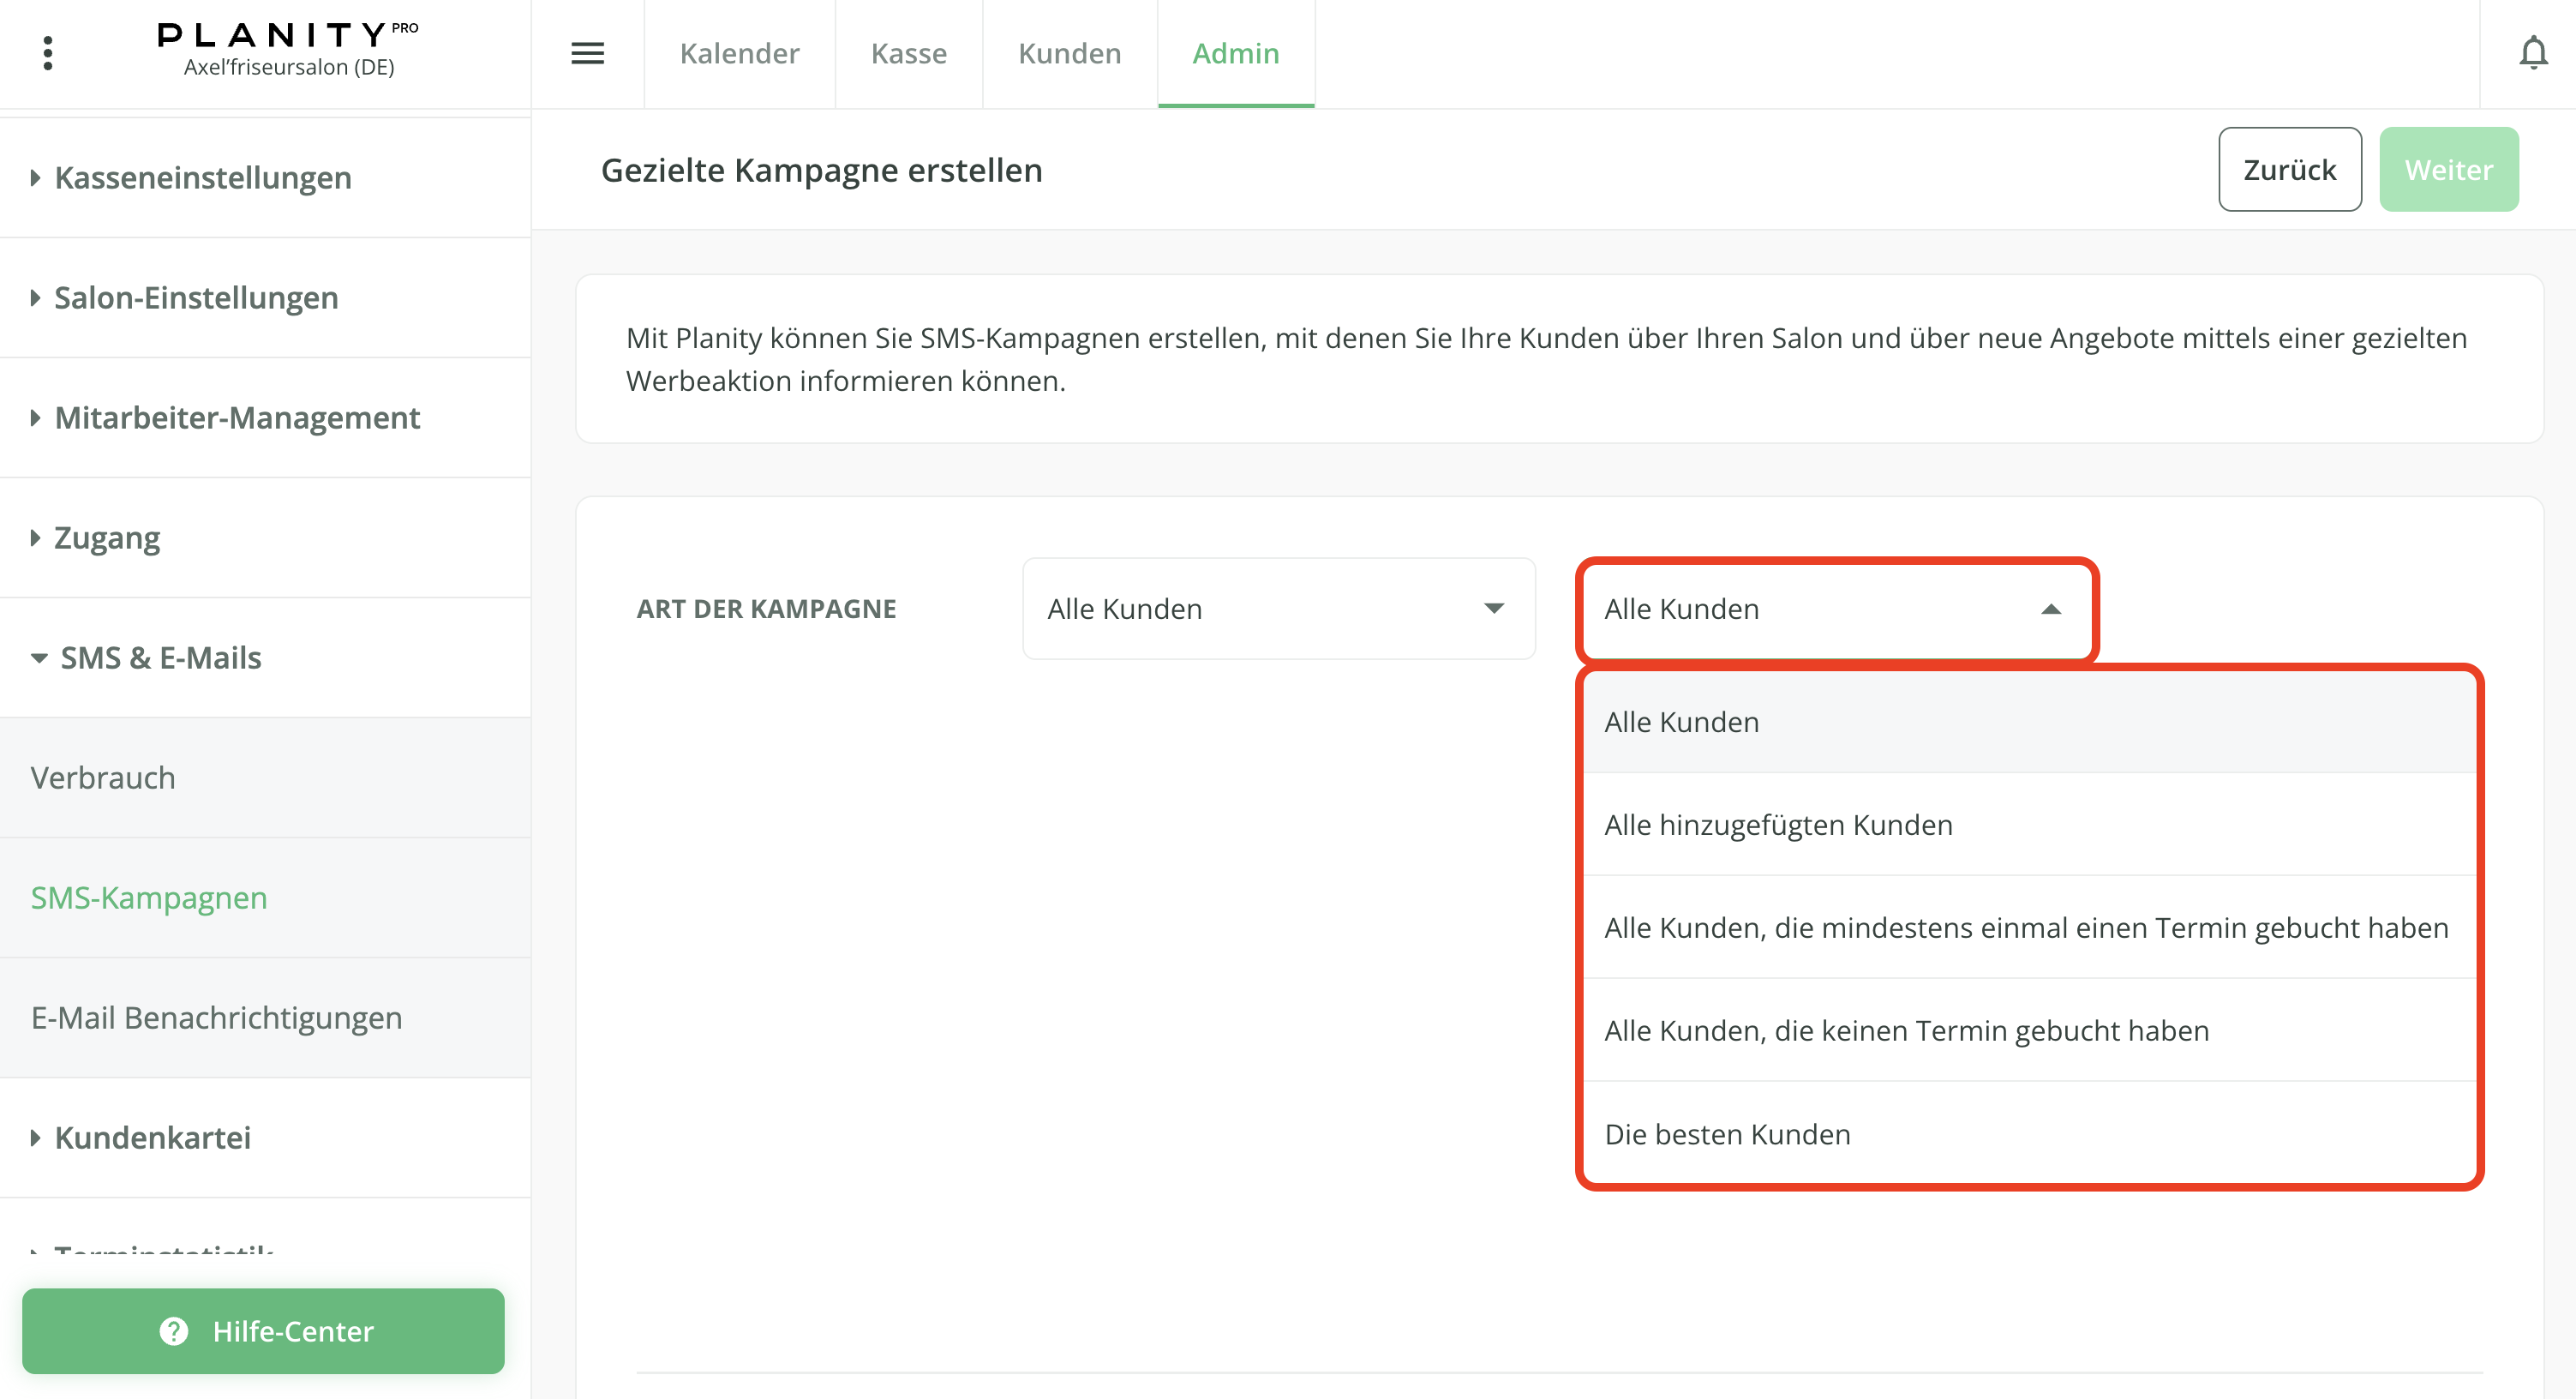The height and width of the screenshot is (1399, 2576).
Task: Select 'Alle Kunden, die keinen Termin gebucht haben'
Action: pyautogui.click(x=1906, y=1031)
